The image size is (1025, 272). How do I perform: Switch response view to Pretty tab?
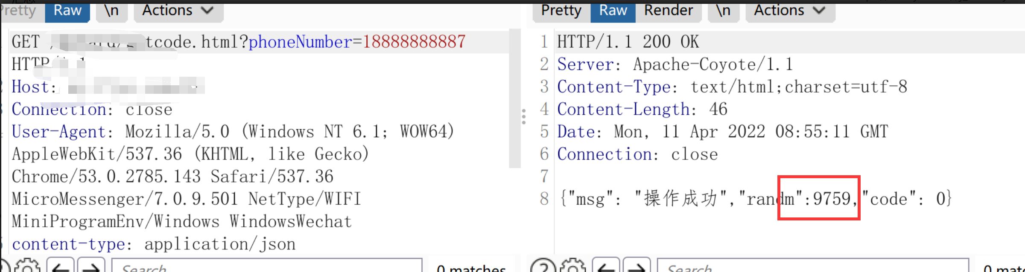(x=561, y=11)
